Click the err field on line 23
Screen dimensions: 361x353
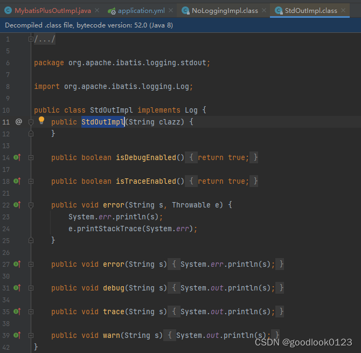click(x=105, y=217)
